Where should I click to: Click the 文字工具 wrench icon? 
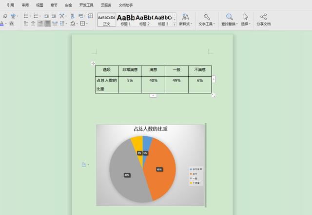[x=207, y=17]
